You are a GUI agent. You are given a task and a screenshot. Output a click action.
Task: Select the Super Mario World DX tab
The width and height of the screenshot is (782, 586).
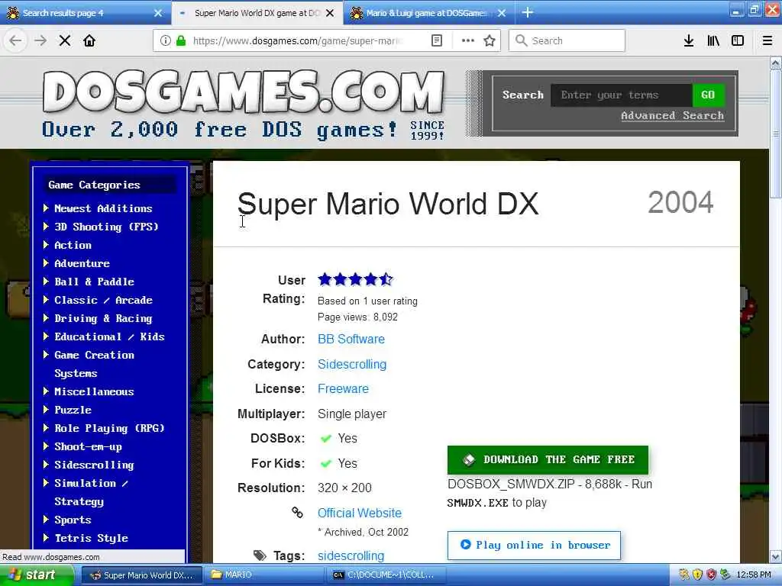[257, 13]
